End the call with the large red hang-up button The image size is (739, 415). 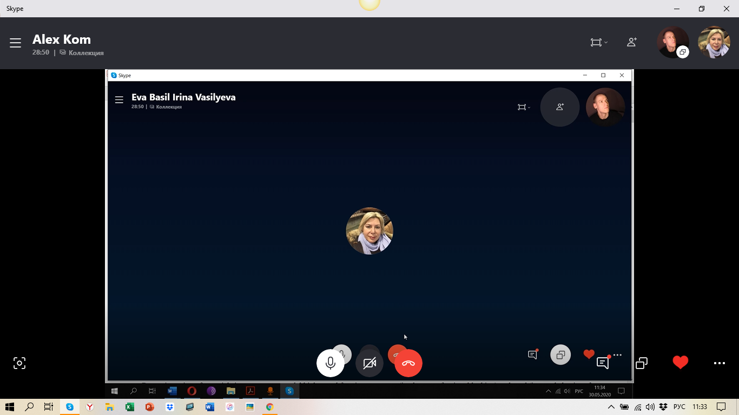(408, 363)
